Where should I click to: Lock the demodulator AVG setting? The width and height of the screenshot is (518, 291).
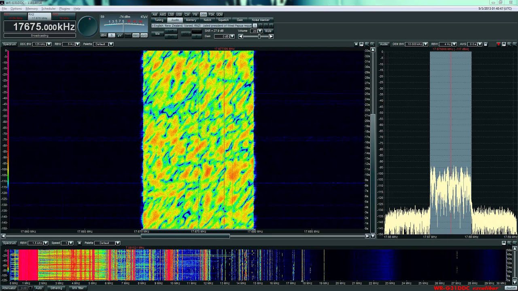point(485,44)
